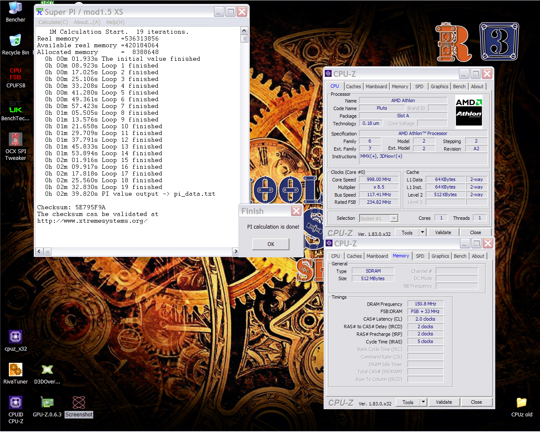Open the About...(A) menu in Super PI
Image resolution: width=540 pixels, height=432 pixels.
(x=87, y=22)
